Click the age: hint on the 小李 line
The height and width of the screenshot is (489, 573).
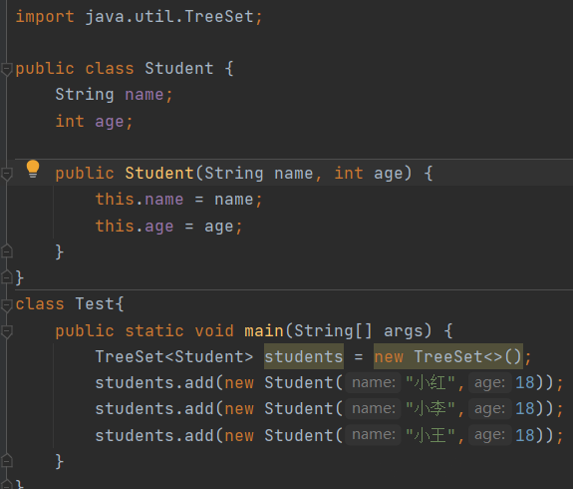489,409
